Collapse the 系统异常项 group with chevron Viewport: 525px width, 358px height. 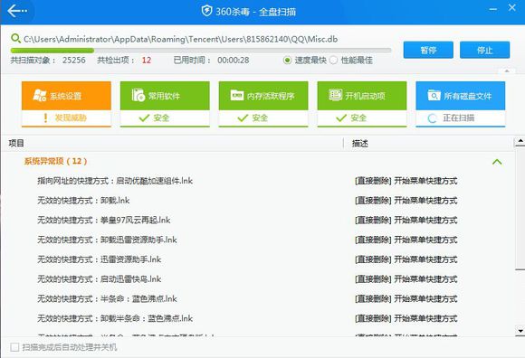(497, 162)
